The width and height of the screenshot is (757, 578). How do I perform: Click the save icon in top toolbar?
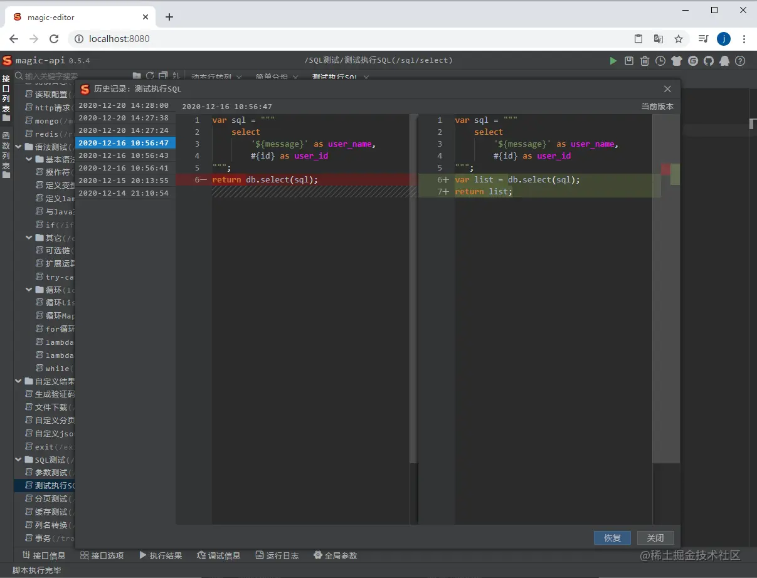629,61
